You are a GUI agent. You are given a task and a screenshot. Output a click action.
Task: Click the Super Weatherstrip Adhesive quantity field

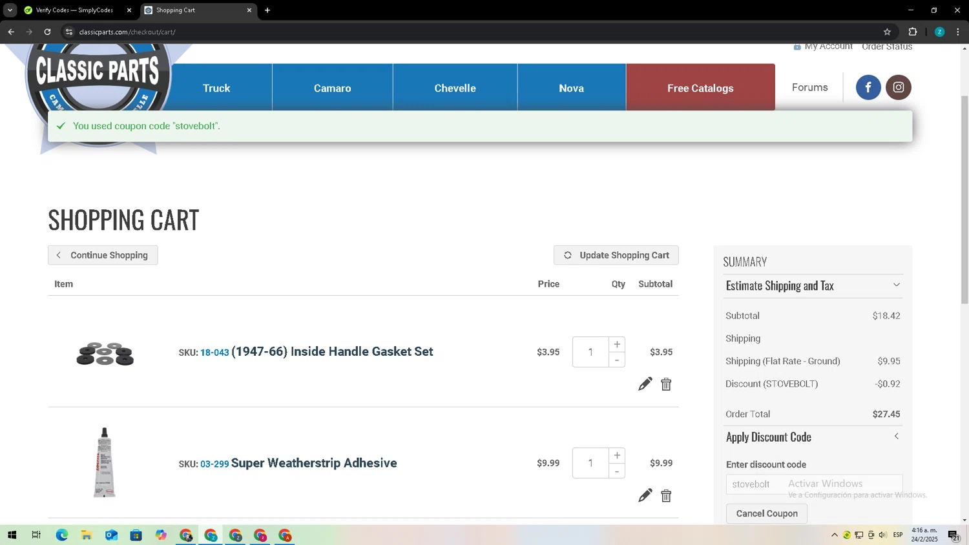pyautogui.click(x=590, y=463)
